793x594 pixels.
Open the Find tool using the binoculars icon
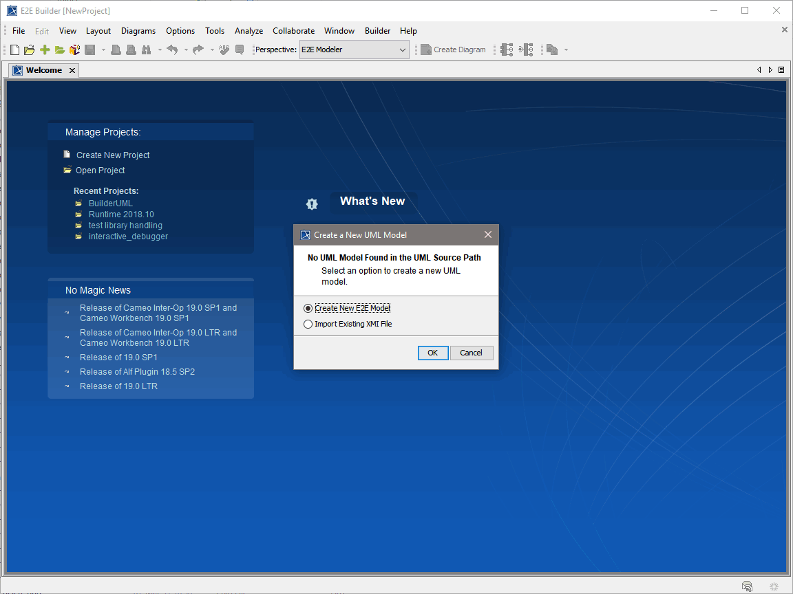point(146,49)
